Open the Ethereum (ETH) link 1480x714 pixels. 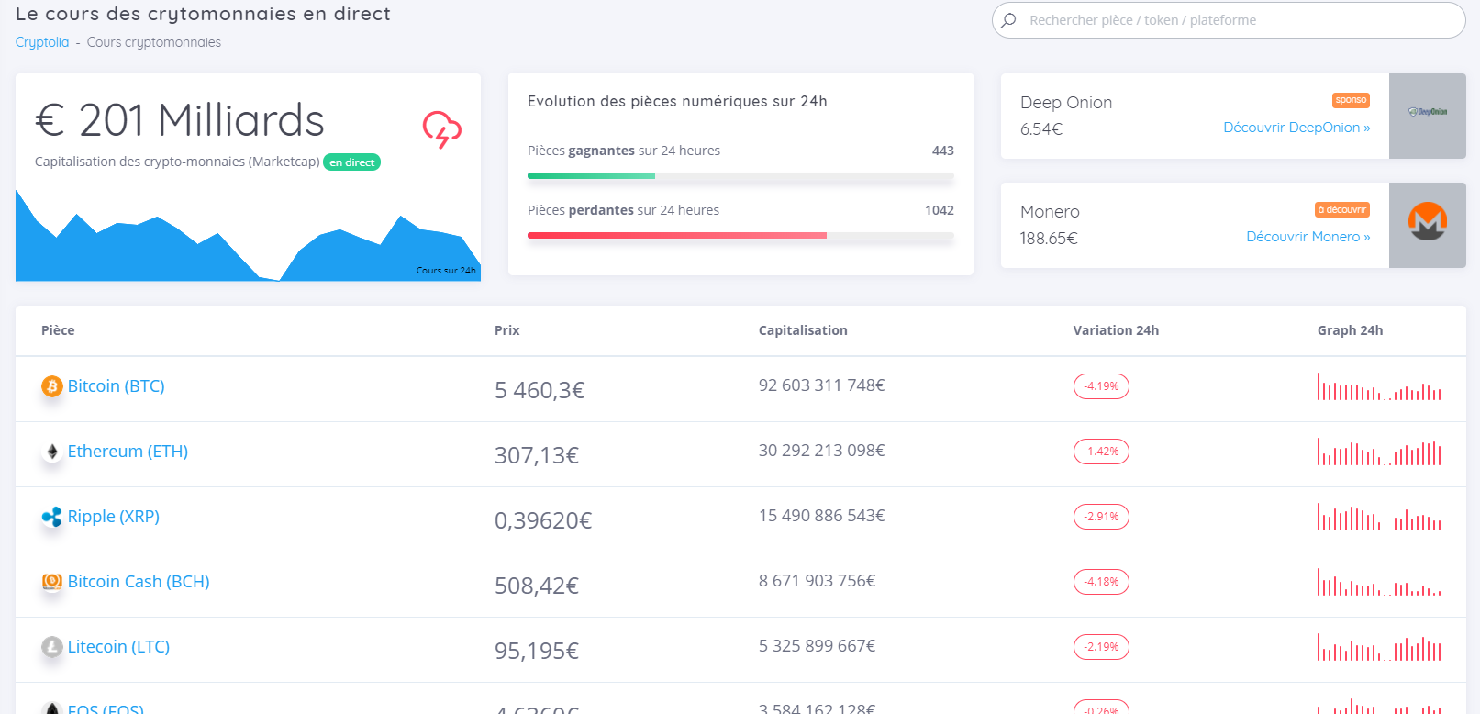pyautogui.click(x=128, y=452)
